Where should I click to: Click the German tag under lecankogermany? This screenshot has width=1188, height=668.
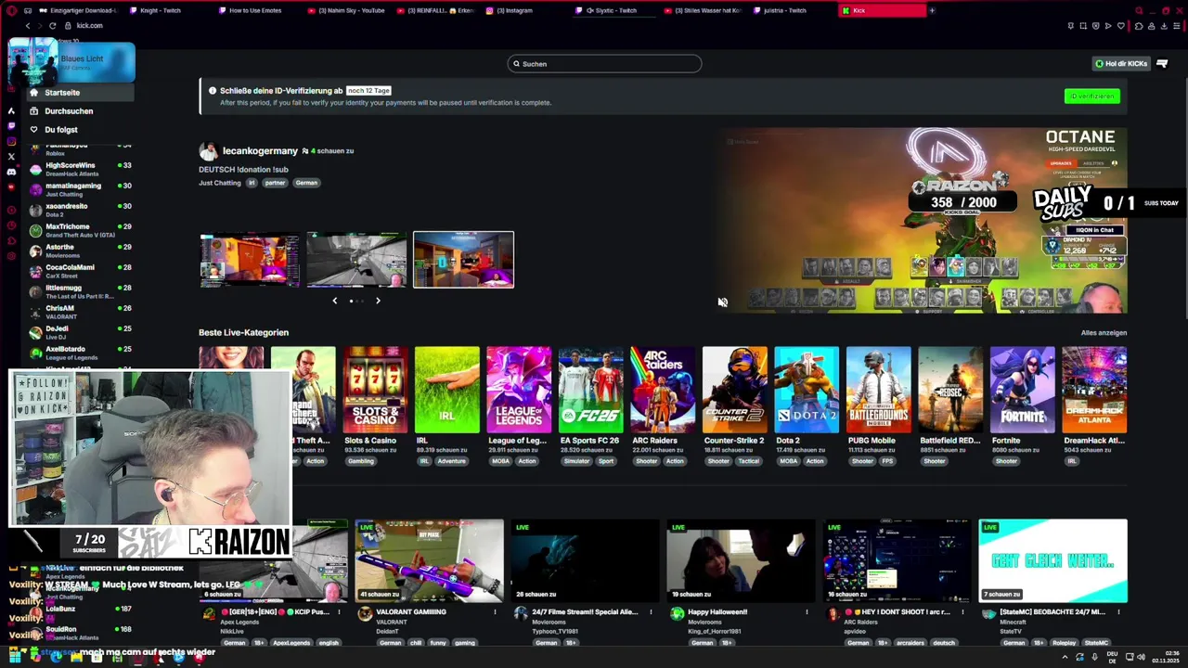click(x=306, y=183)
